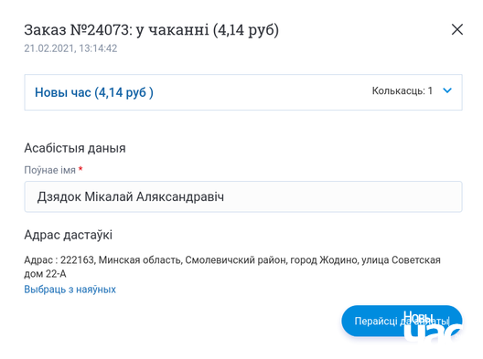
Task: Open the Выбраць з наяўных link
Action: point(70,290)
